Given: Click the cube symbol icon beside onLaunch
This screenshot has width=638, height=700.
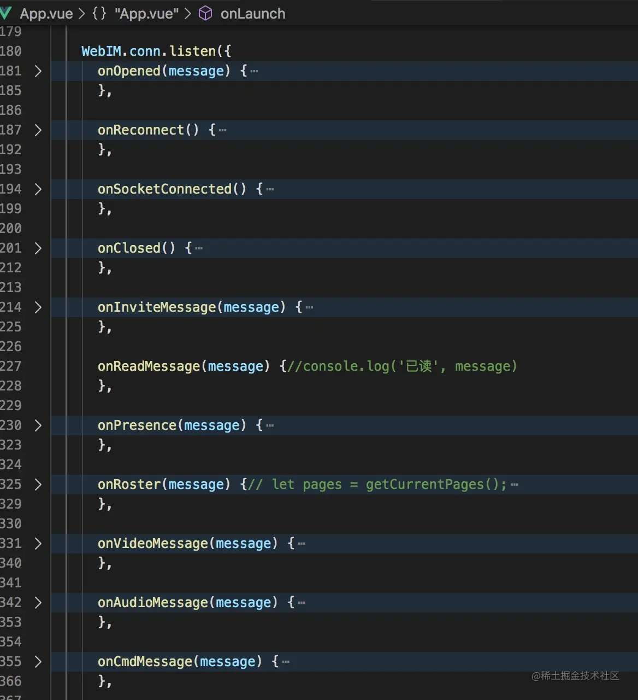Looking at the screenshot, I should point(205,14).
